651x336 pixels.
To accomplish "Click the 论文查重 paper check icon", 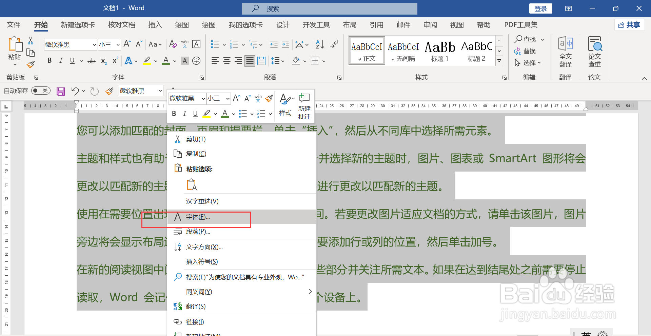I will point(594,52).
